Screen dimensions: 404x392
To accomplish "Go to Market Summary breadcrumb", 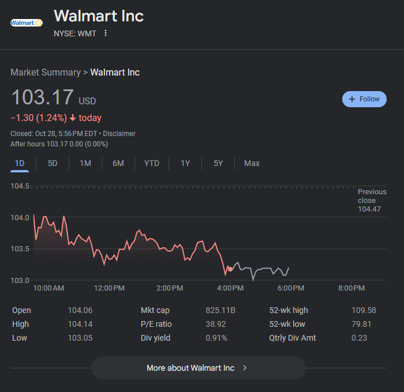I will click(x=45, y=73).
